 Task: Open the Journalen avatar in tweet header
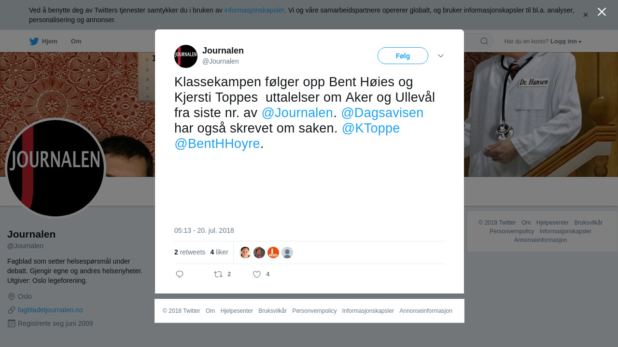point(186,56)
